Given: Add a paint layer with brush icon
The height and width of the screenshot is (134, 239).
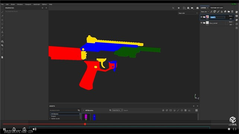Looking at the screenshot, I should click(x=218, y=12).
